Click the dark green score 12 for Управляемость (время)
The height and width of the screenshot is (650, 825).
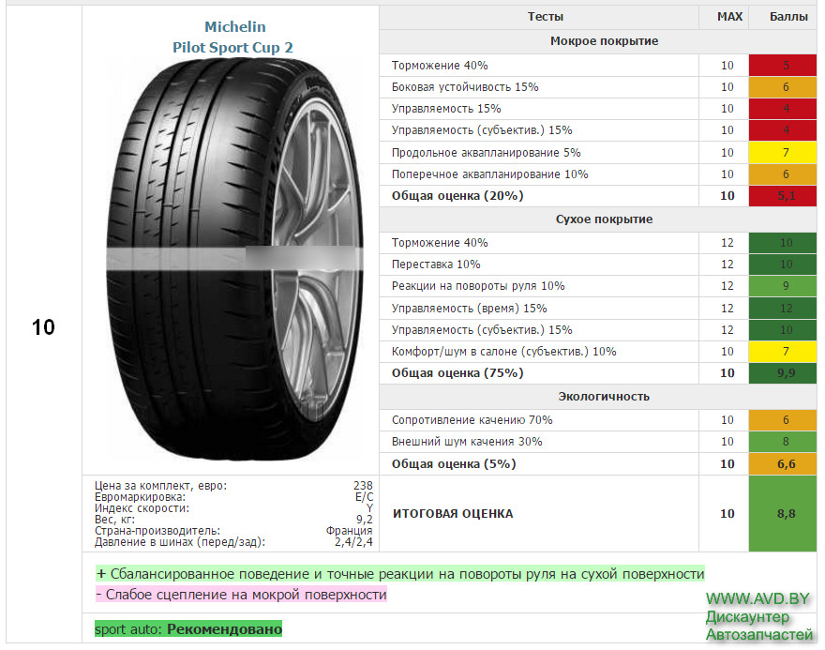[783, 309]
